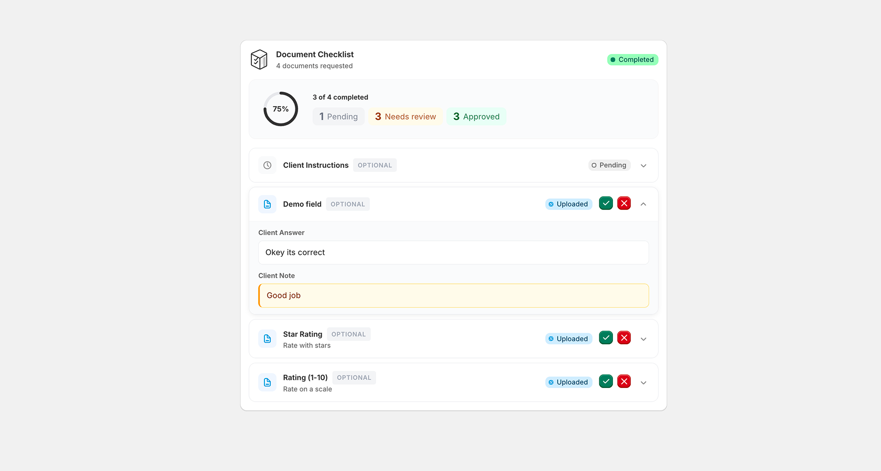Click the clock icon beside Client Instructions
The width and height of the screenshot is (881, 471).
coord(268,165)
